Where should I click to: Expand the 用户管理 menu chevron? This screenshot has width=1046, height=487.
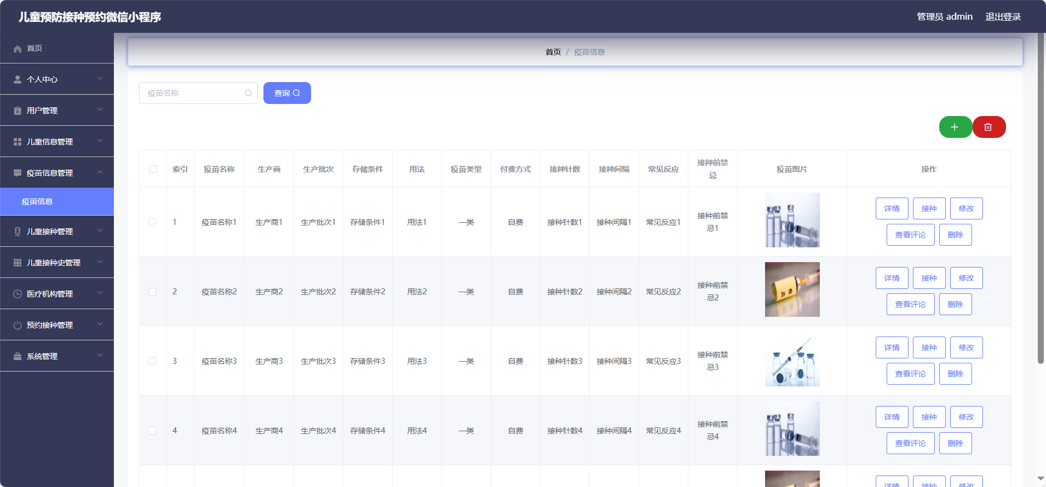tap(100, 110)
